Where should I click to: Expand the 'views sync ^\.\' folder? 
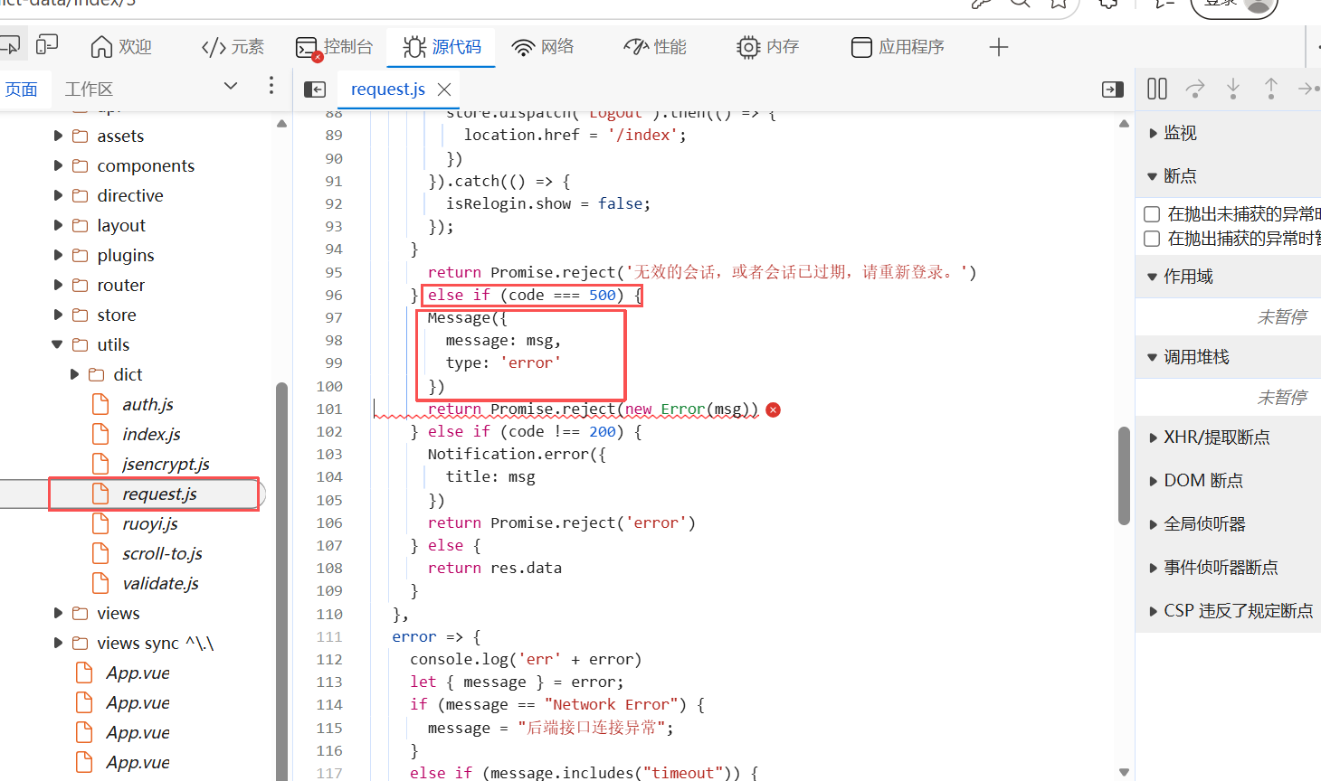click(58, 644)
